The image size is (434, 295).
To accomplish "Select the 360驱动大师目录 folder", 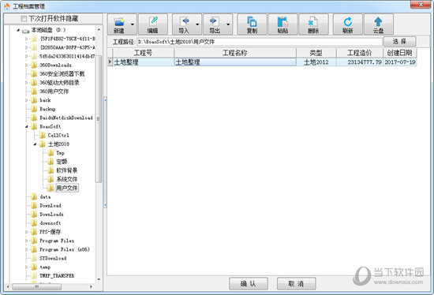I will 59,83.
